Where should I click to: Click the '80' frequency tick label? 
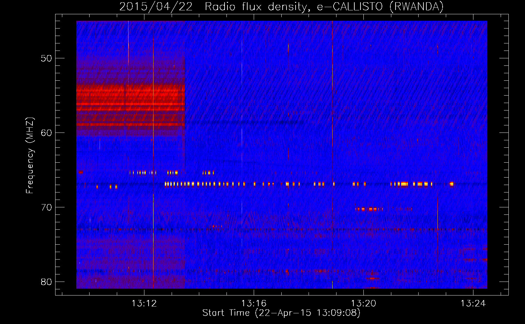[47, 282]
